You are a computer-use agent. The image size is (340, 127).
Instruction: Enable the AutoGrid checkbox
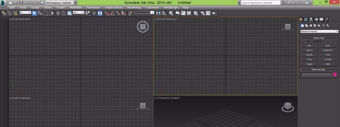[309, 41]
